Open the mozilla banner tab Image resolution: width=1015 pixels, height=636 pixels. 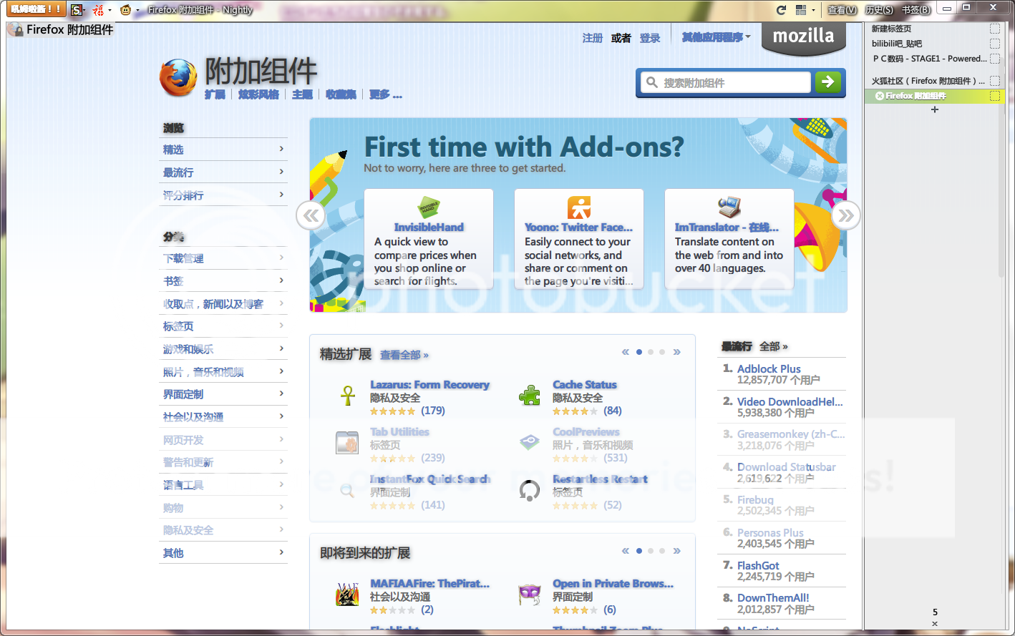click(803, 37)
